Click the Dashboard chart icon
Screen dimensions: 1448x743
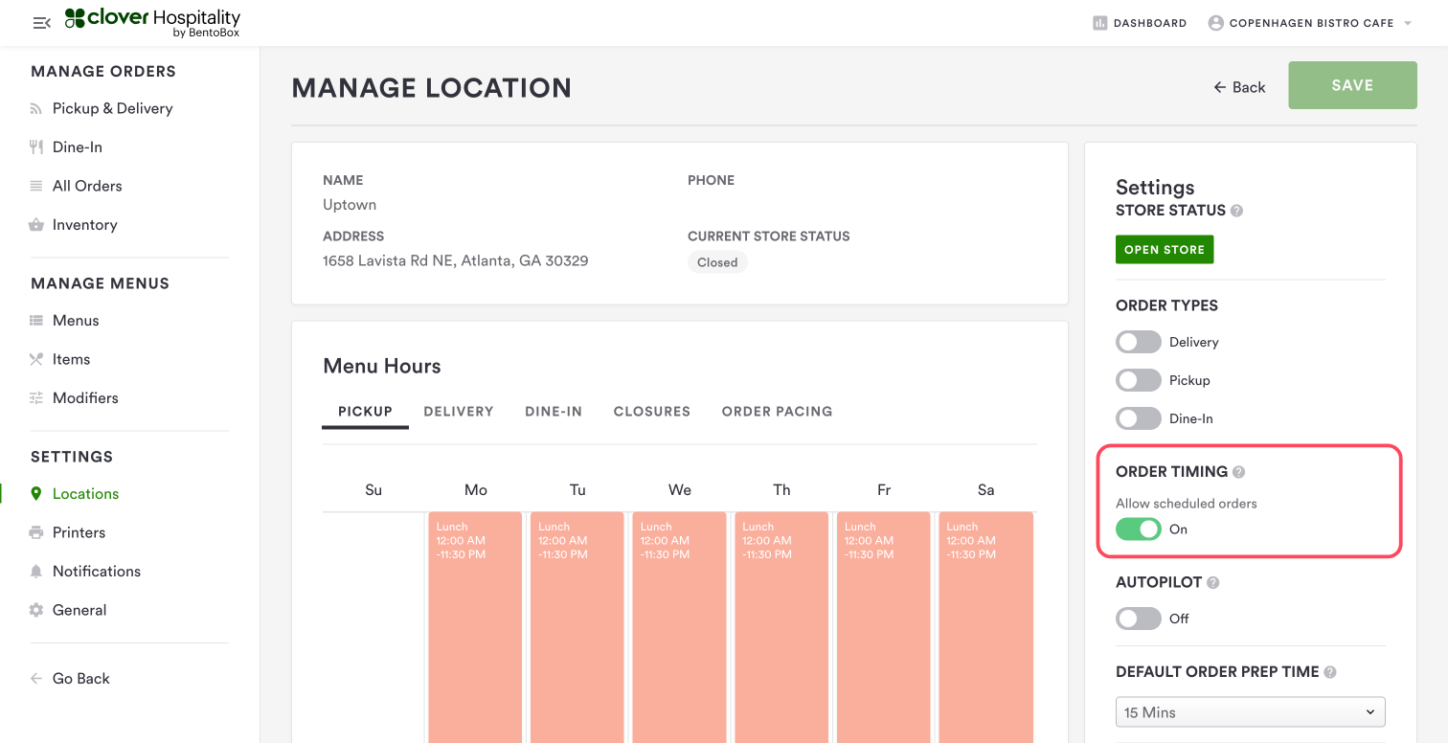pos(1100,23)
